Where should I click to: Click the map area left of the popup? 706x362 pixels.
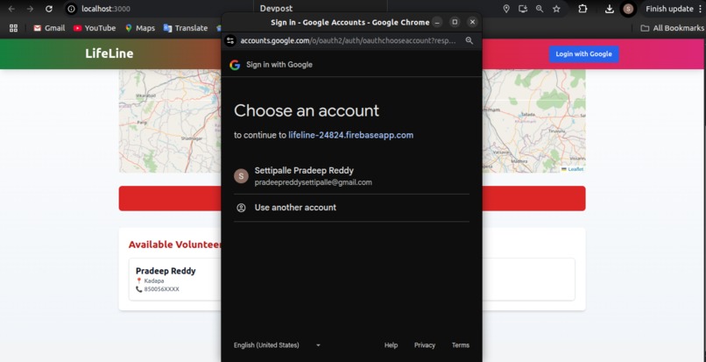(170, 121)
